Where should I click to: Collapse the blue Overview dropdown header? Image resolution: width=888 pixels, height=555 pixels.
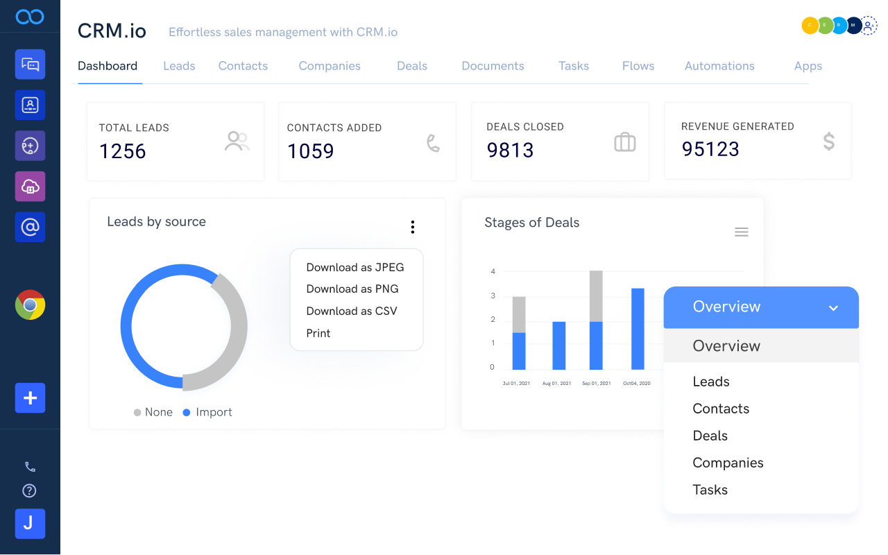(x=761, y=307)
